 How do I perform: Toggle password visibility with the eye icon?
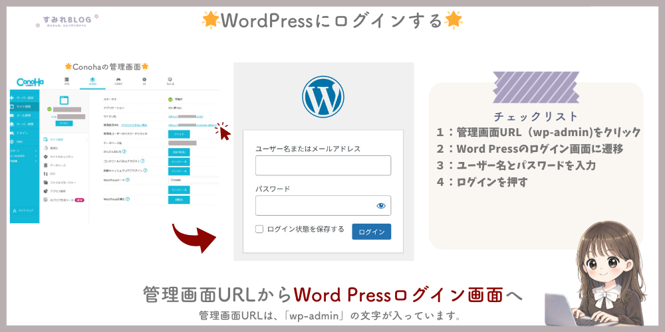click(x=381, y=206)
